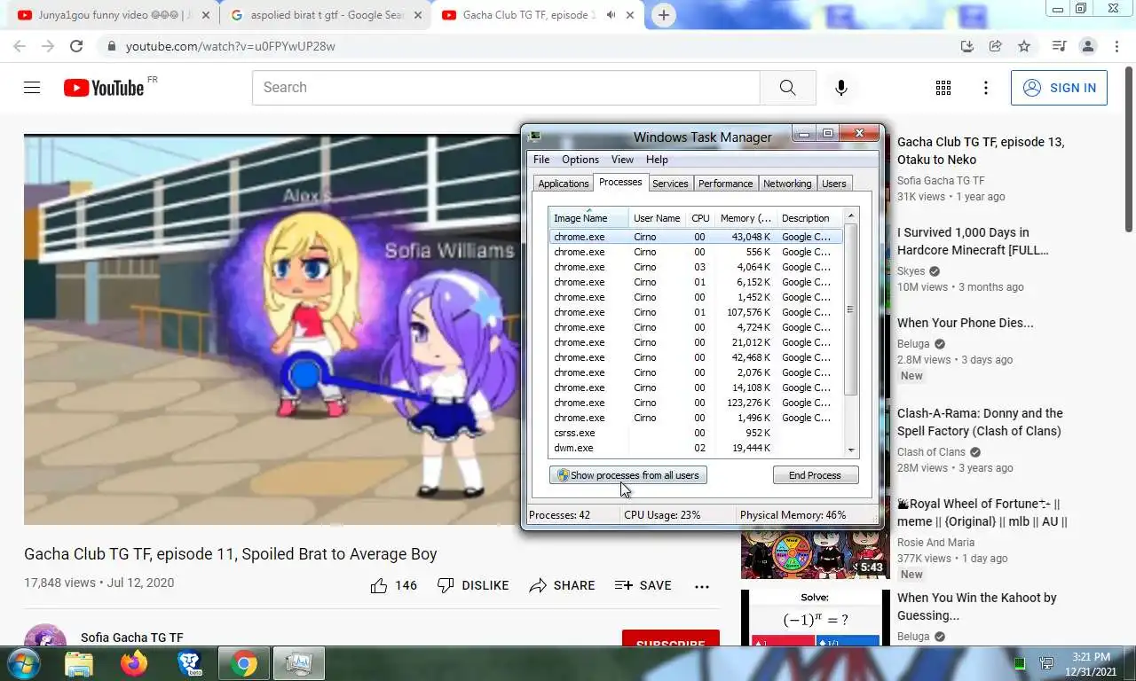Open the YouTube hamburger guide menu
Screen dimensions: 1136x681
[x=32, y=88]
